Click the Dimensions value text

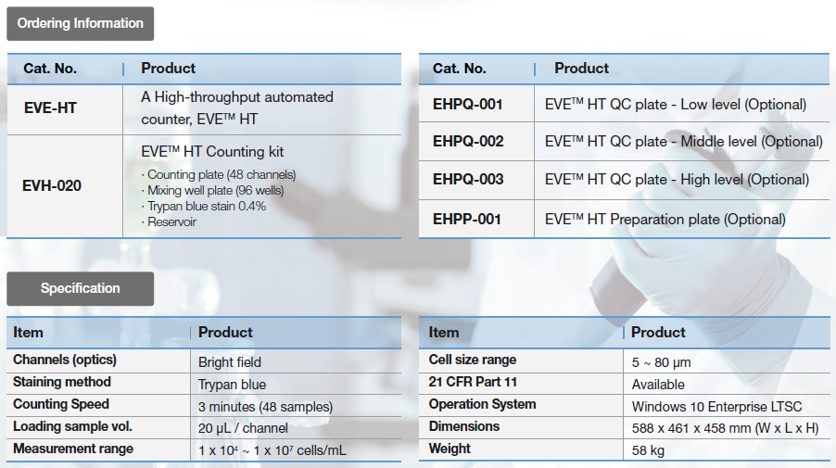click(725, 429)
